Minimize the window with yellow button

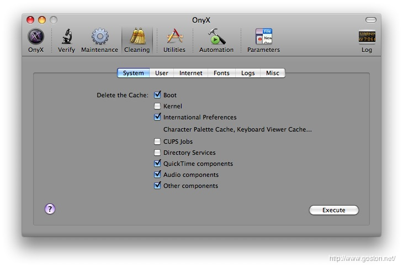pos(42,20)
